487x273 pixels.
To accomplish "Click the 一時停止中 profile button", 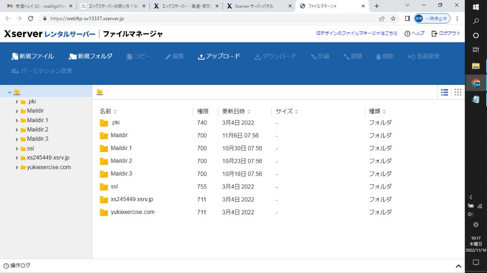I will (432, 19).
